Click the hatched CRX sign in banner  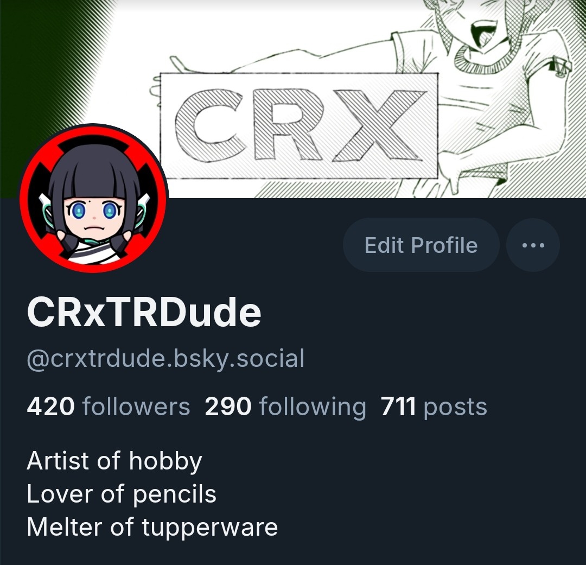tap(299, 125)
